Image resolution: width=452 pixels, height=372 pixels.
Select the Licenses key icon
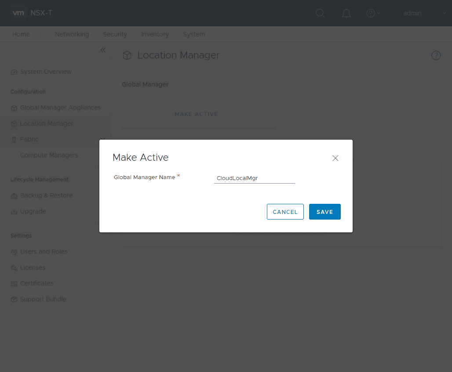pos(13,267)
